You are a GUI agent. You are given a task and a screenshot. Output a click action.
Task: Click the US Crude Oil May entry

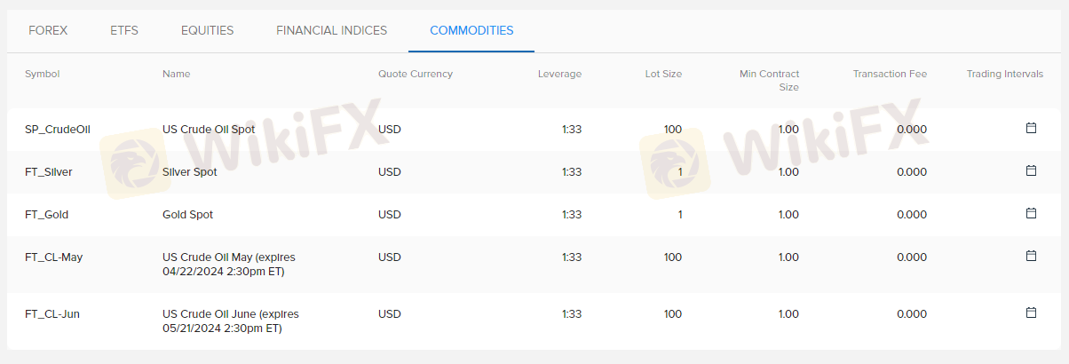228,264
